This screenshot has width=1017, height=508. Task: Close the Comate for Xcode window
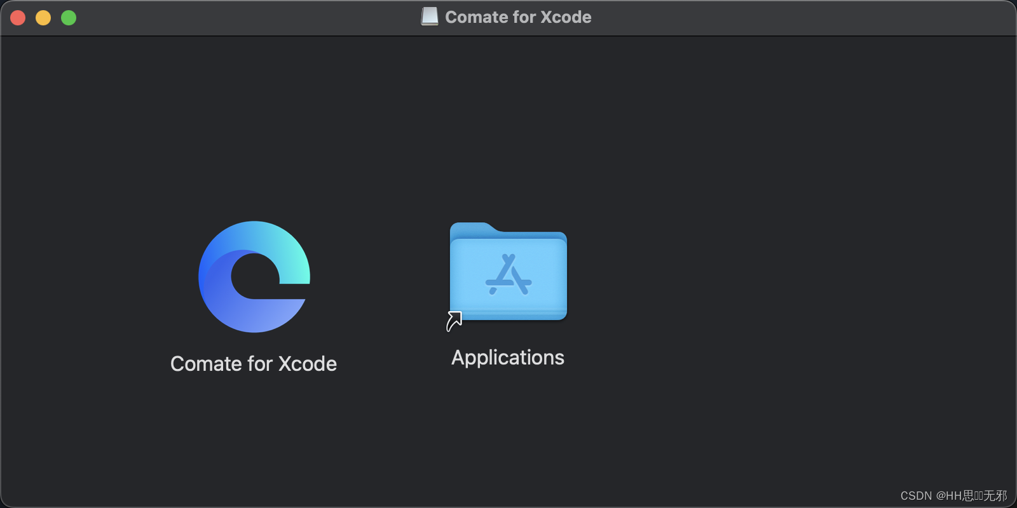(18, 18)
